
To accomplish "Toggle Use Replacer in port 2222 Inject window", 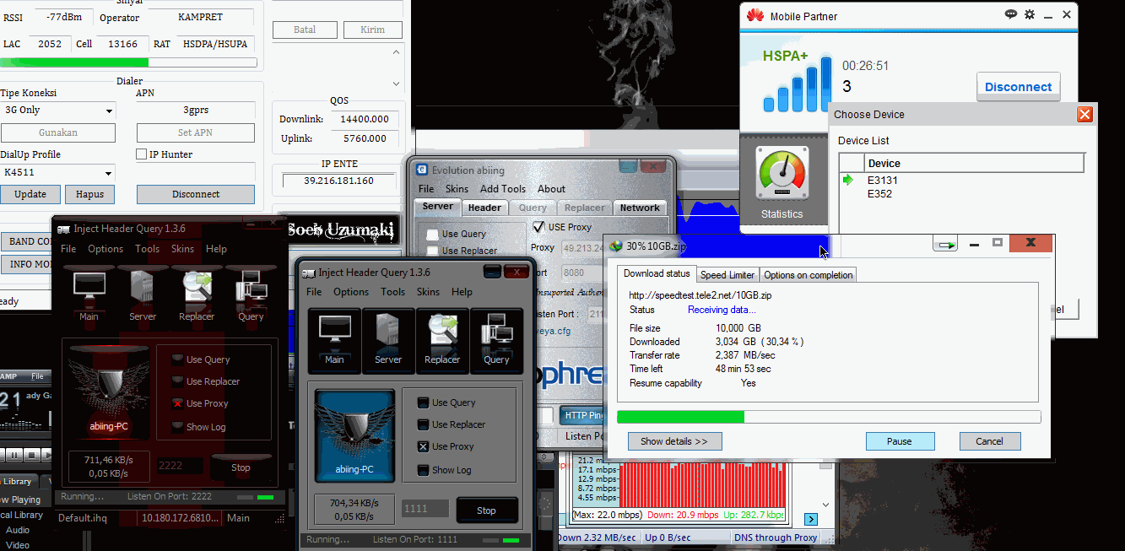I will coord(177,381).
